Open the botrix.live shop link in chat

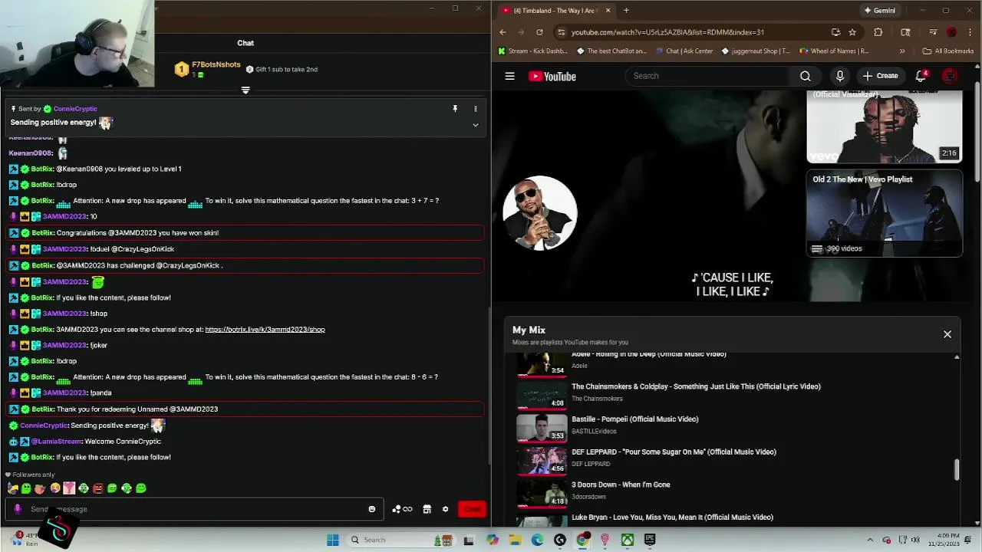[265, 330]
